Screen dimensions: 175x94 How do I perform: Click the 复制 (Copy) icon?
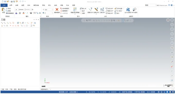[x=7, y=11]
